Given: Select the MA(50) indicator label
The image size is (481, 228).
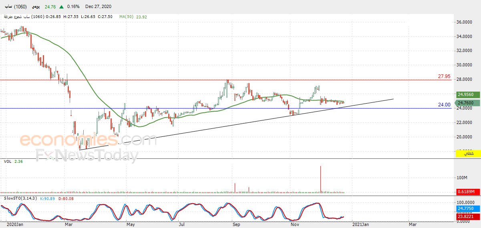Looking at the screenshot, I should 126,17.
